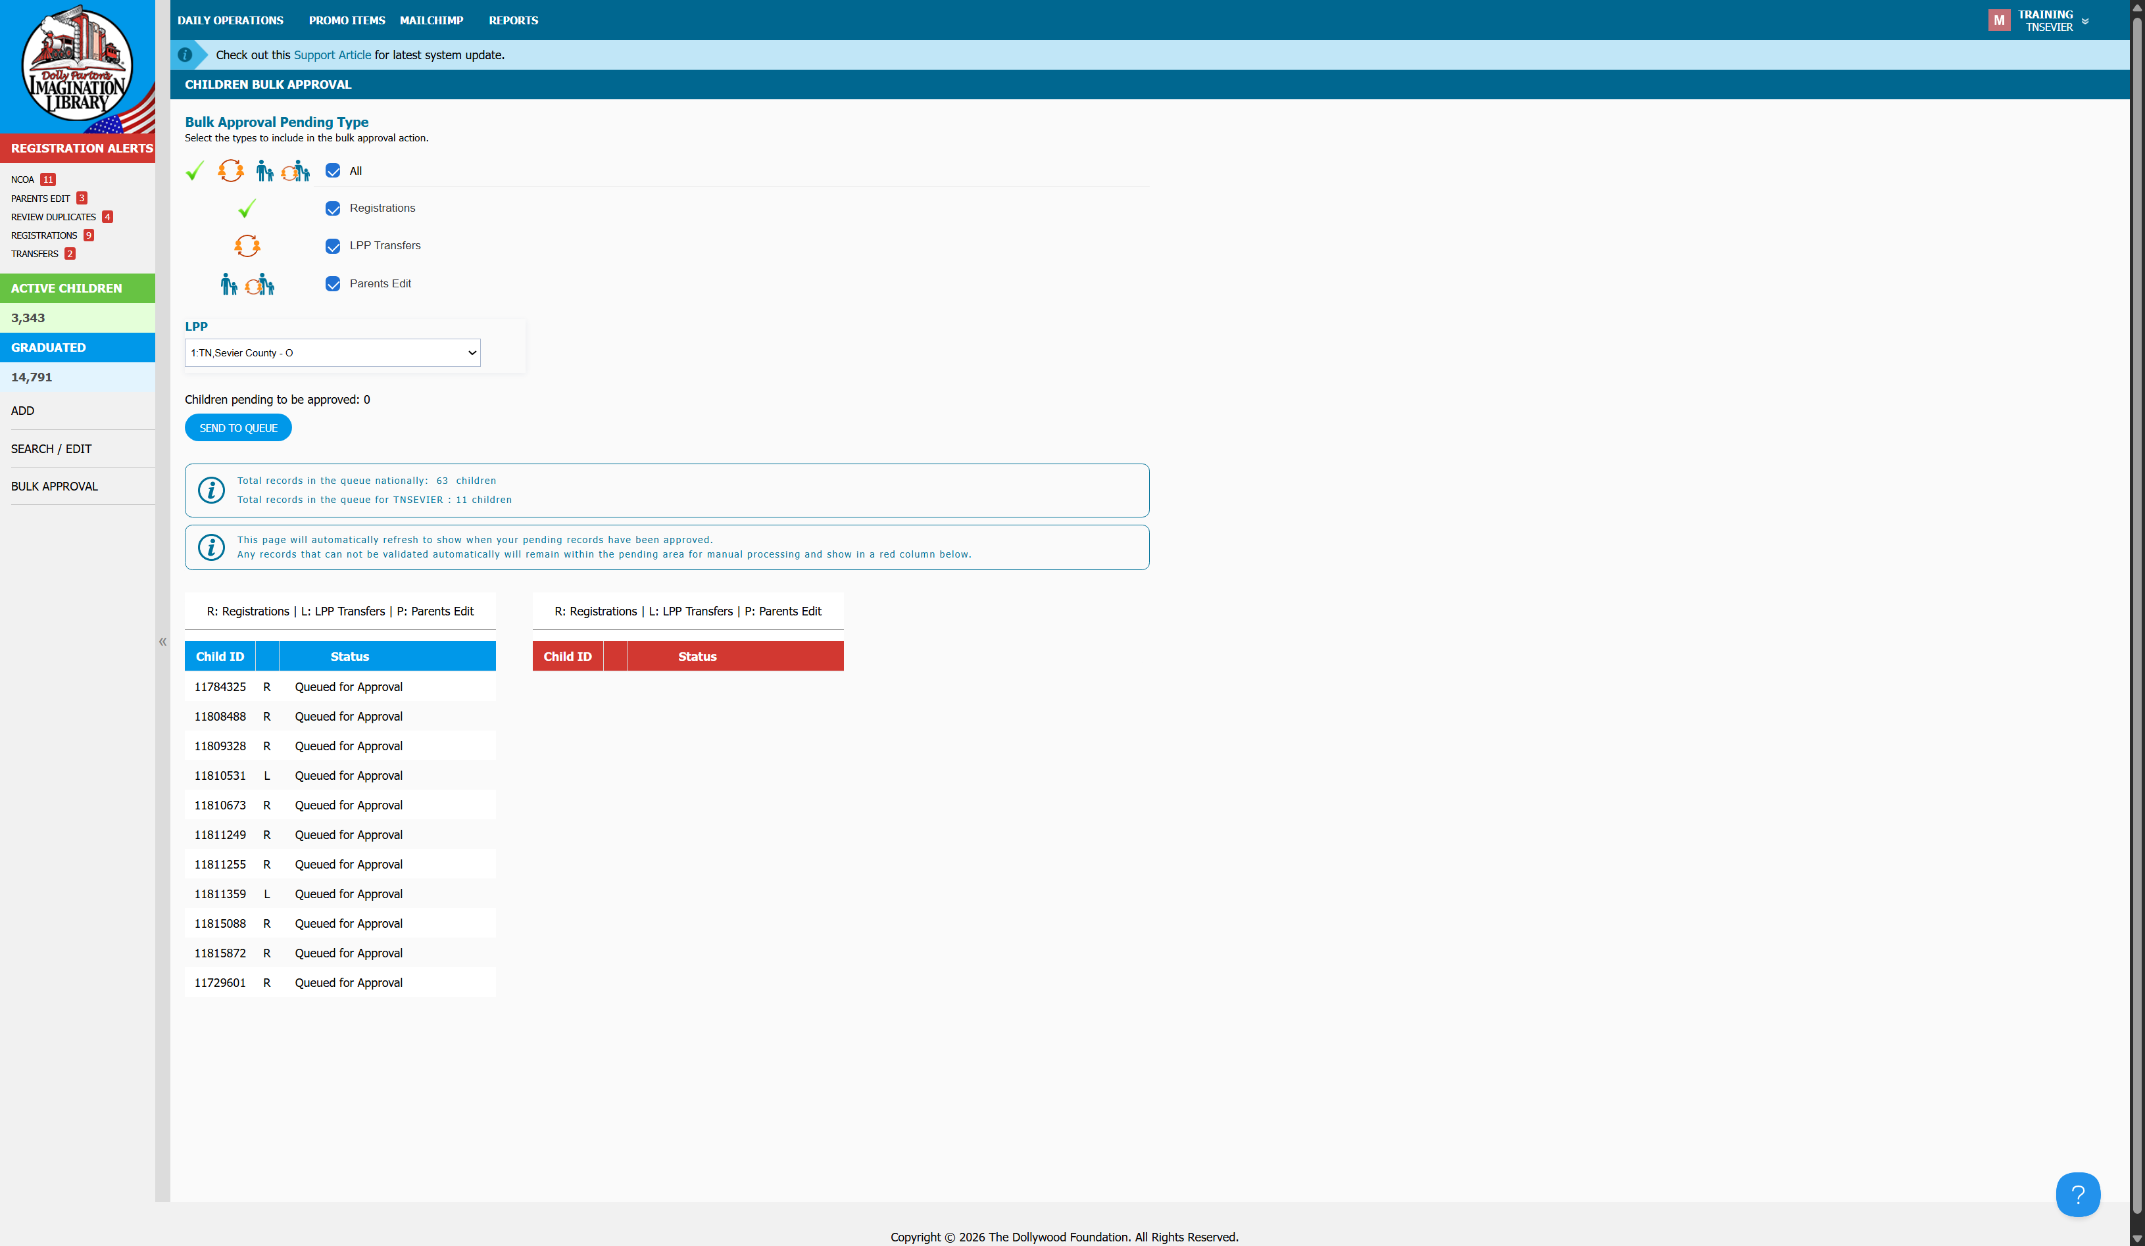This screenshot has width=2145, height=1246.
Task: Click the Children Bulk Approval page title
Action: (268, 84)
